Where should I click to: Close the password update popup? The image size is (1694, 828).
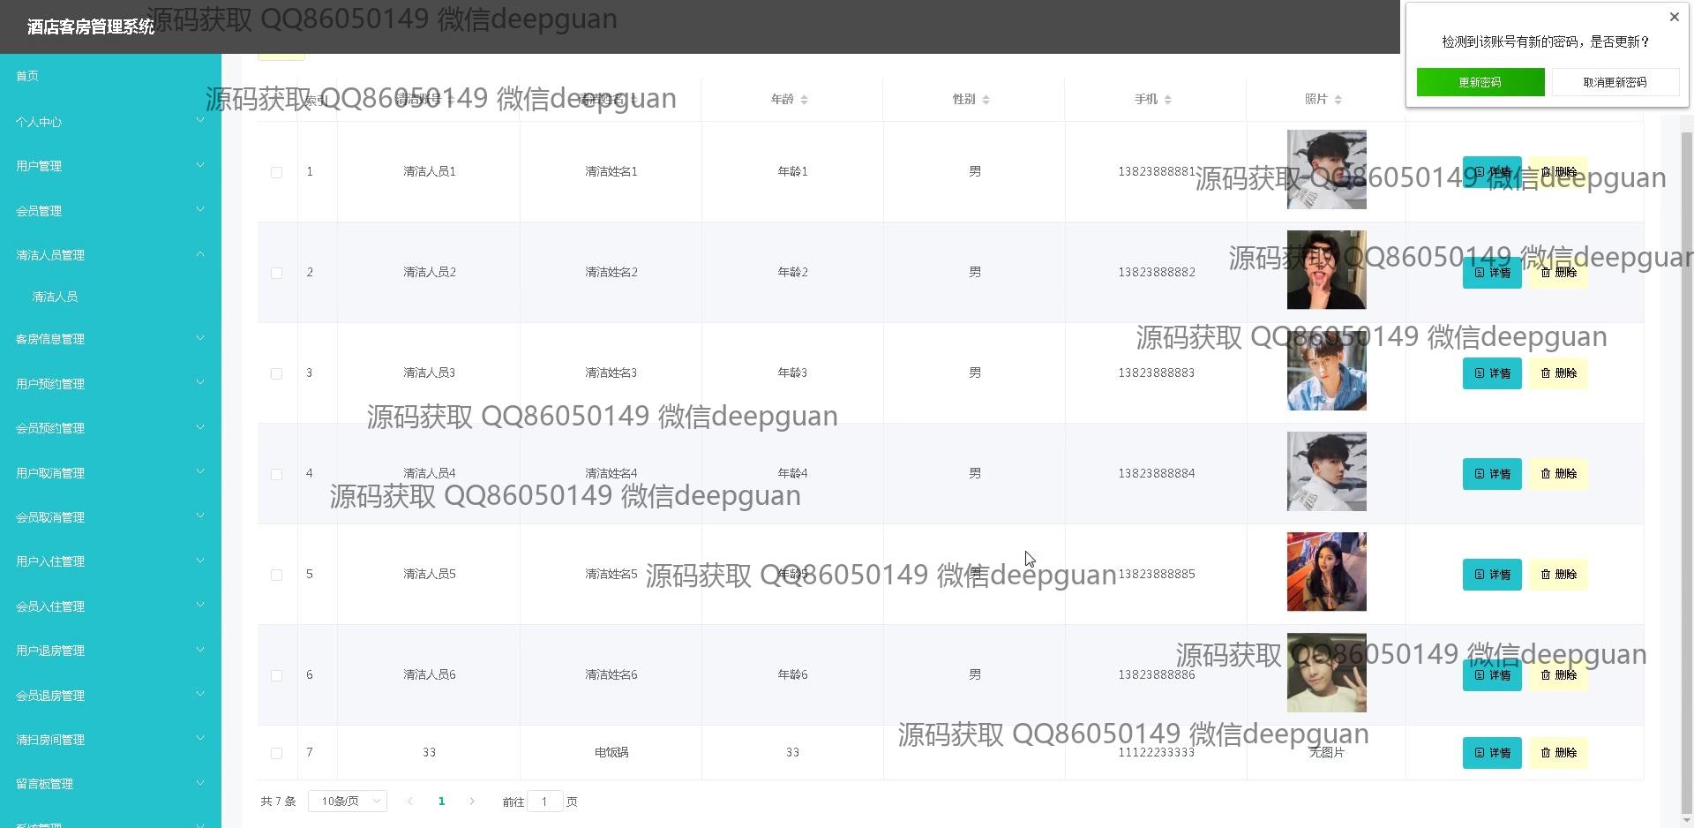(1674, 17)
